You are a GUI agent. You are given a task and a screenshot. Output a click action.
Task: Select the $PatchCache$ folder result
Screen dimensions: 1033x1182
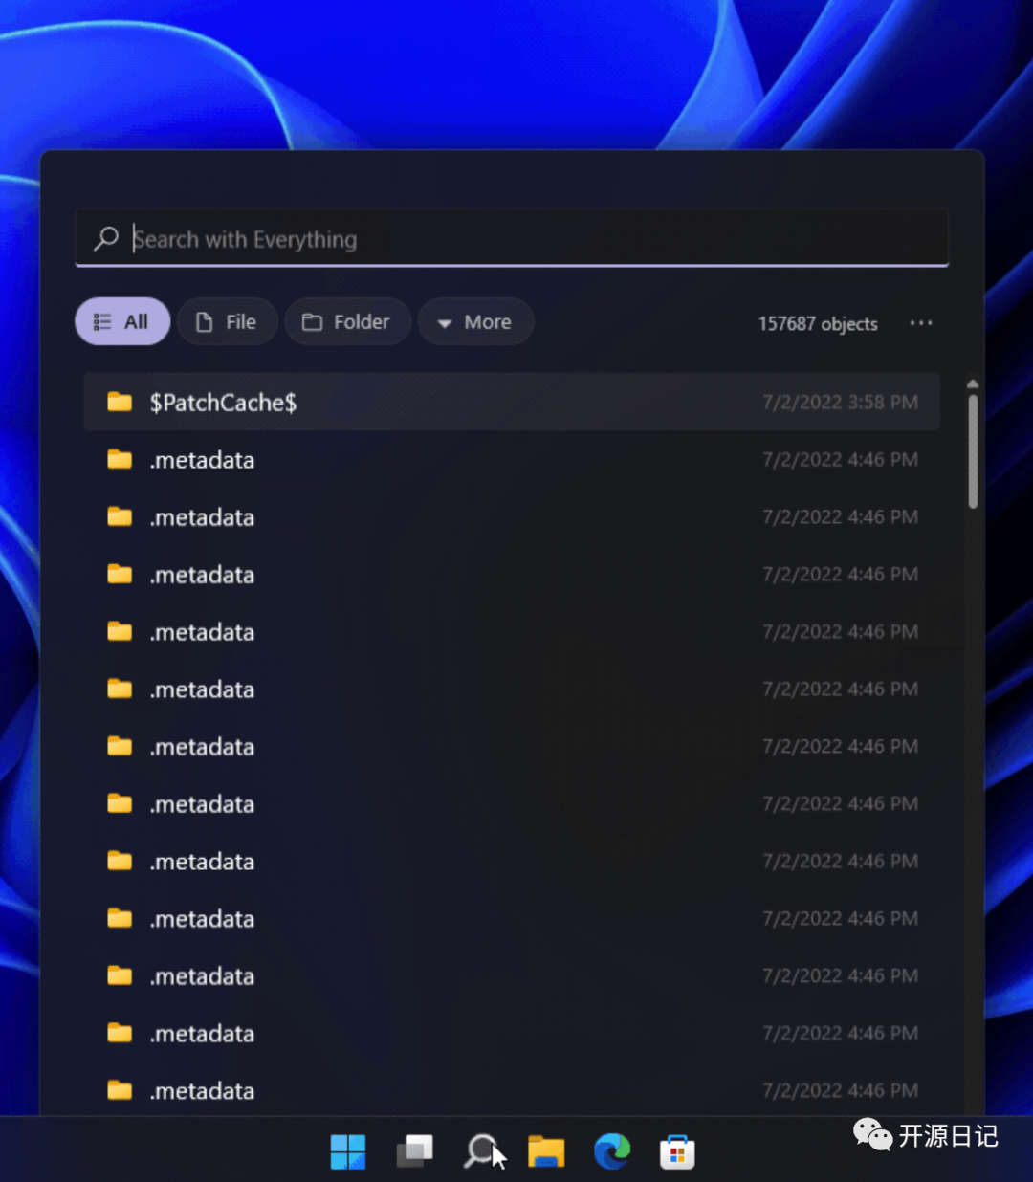(512, 403)
